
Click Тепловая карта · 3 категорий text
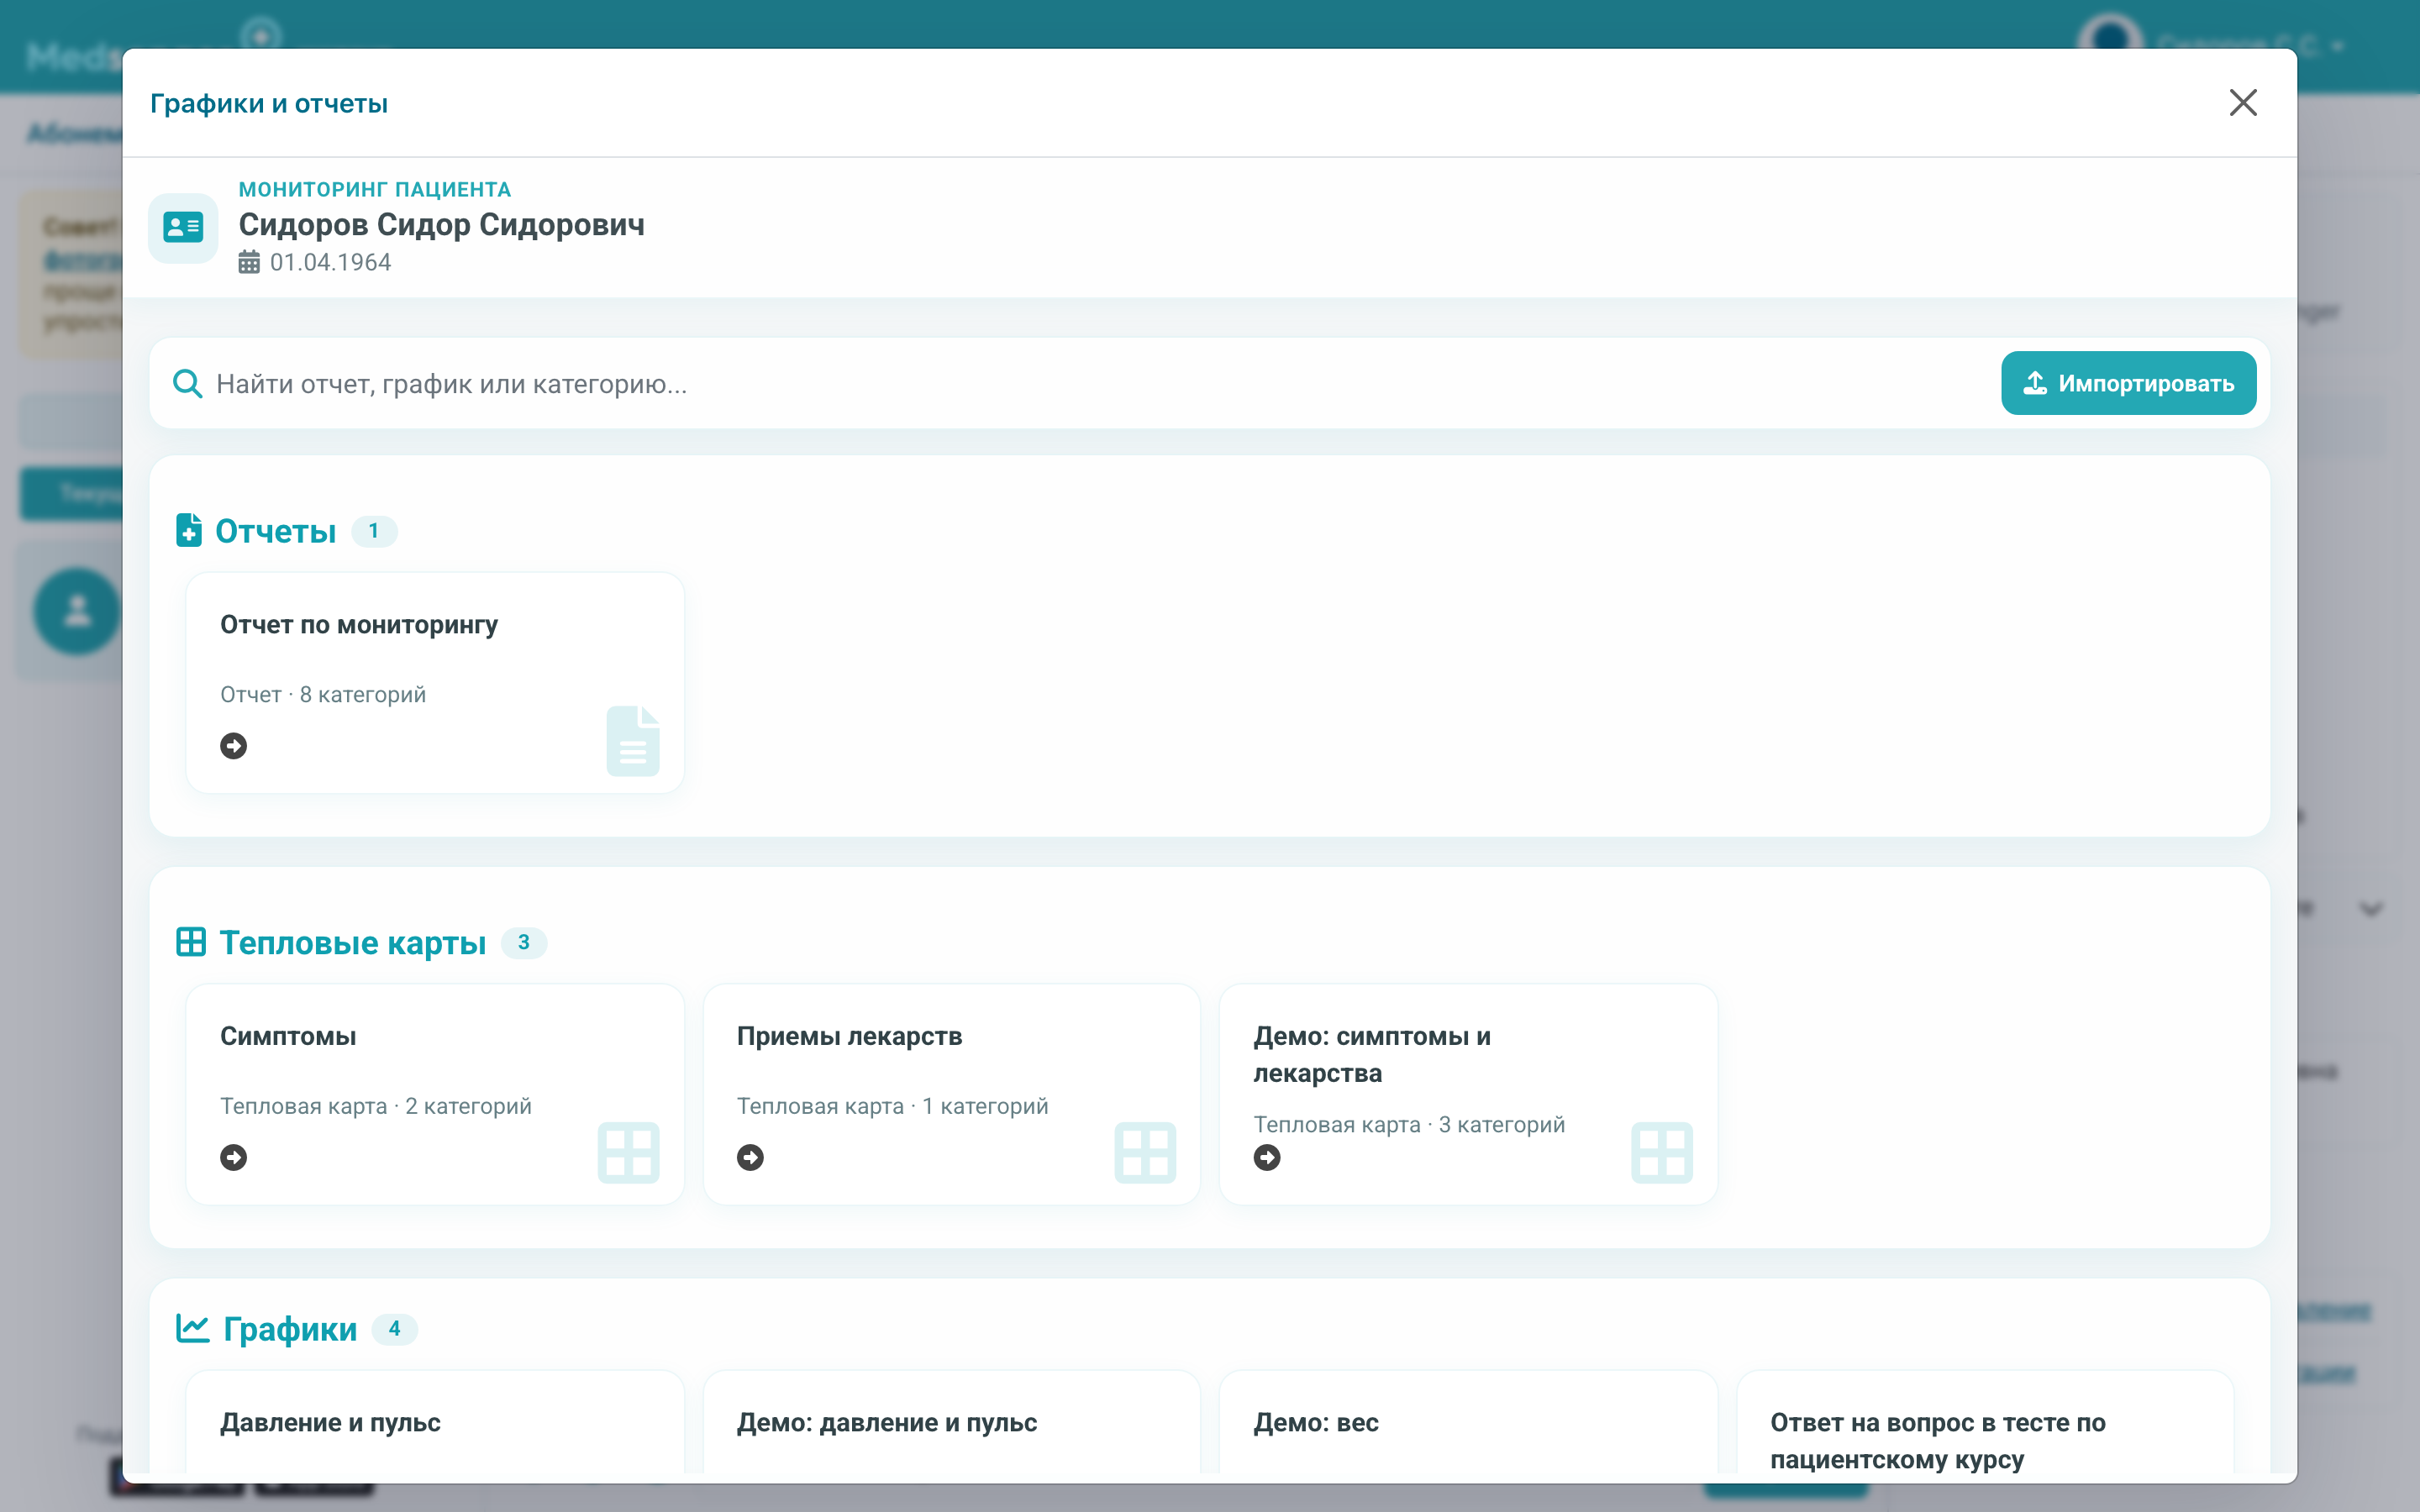(x=1409, y=1124)
